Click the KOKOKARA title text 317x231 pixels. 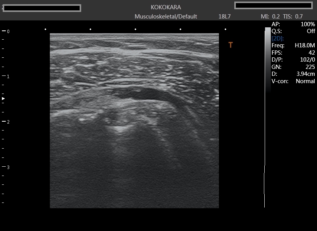(166, 7)
